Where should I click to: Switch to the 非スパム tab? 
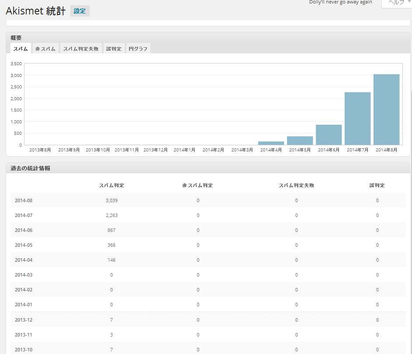coord(45,49)
